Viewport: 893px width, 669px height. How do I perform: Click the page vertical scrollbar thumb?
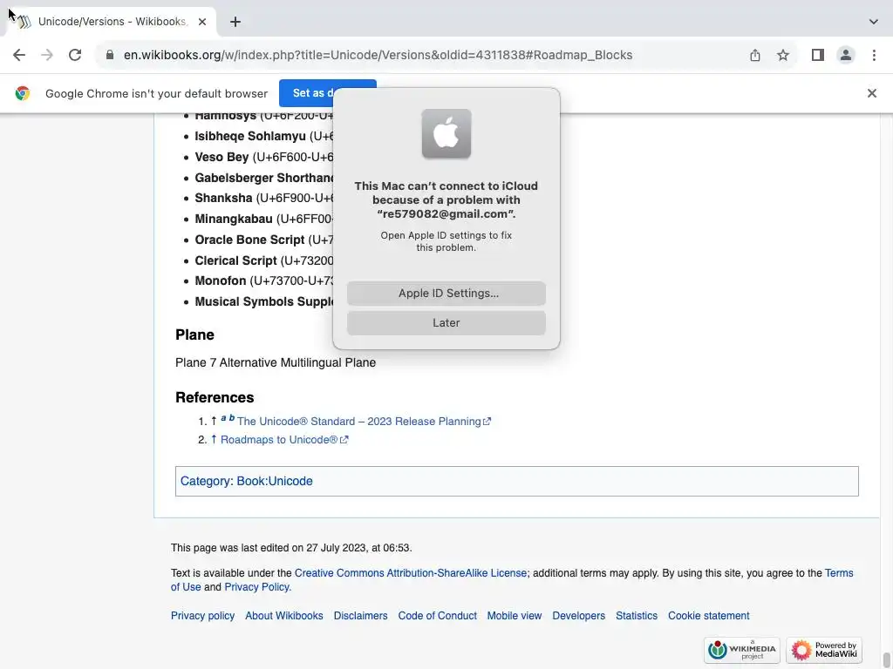[x=886, y=660]
